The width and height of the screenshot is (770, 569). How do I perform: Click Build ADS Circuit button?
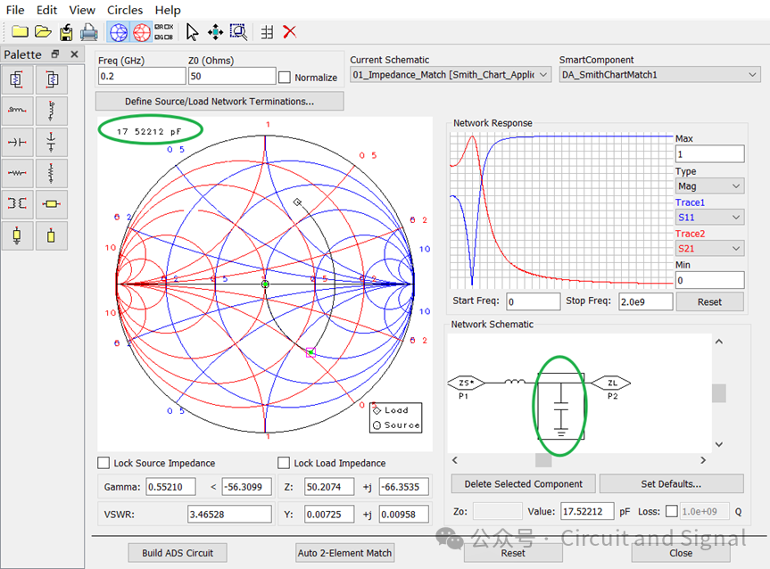178,553
